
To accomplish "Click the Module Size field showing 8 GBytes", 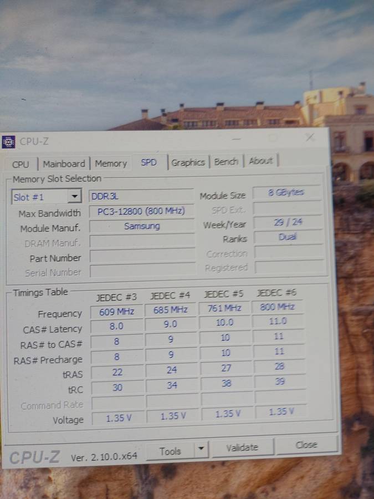I will 286,193.
